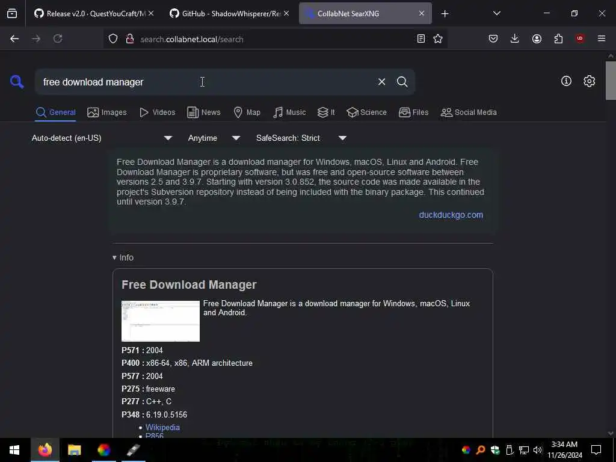Select the General search category

click(x=55, y=112)
